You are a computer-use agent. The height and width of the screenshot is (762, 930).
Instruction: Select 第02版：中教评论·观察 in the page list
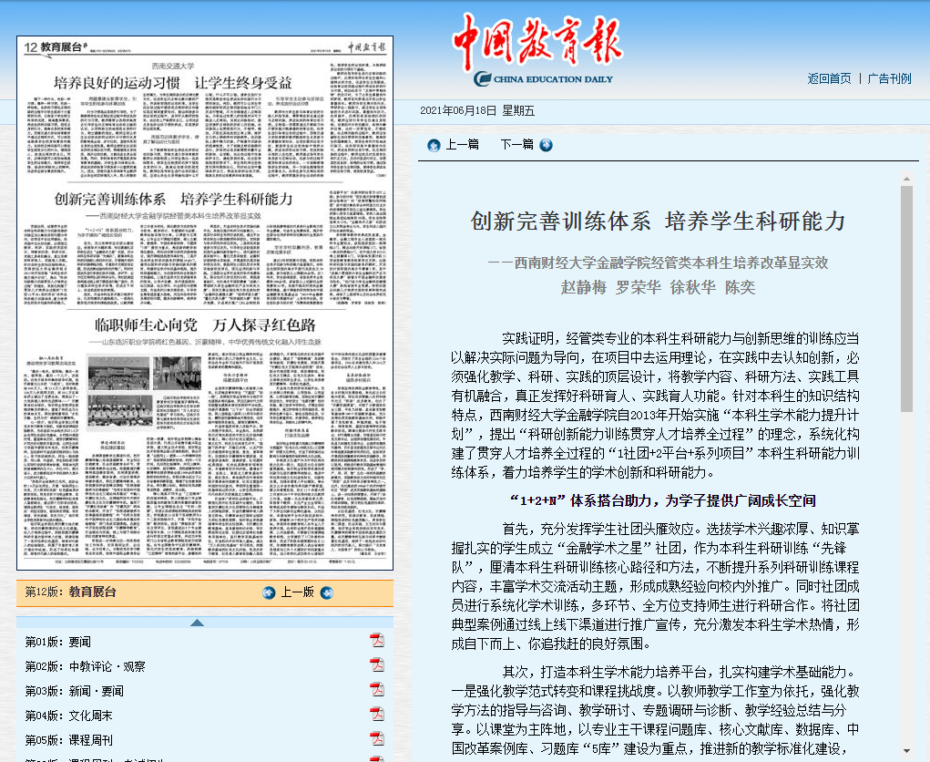click(85, 666)
